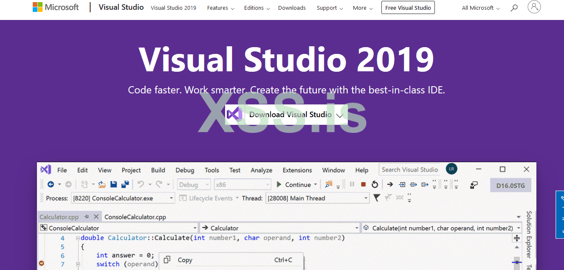This screenshot has height=270, width=564.
Task: Click the Free Visual Studio button
Action: pos(408,8)
